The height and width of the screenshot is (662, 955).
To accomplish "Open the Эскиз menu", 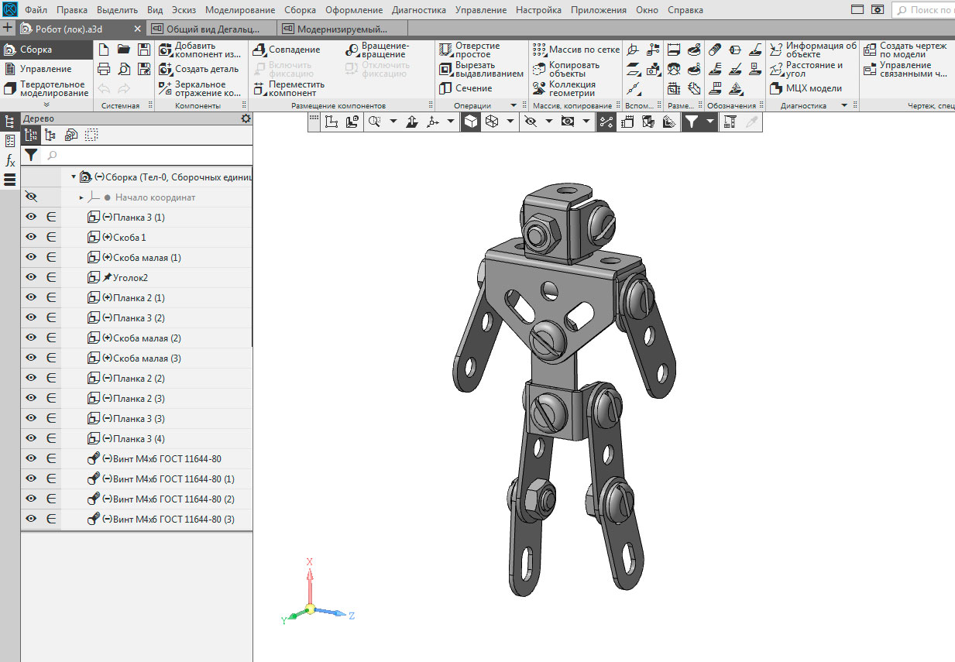I will [x=184, y=10].
